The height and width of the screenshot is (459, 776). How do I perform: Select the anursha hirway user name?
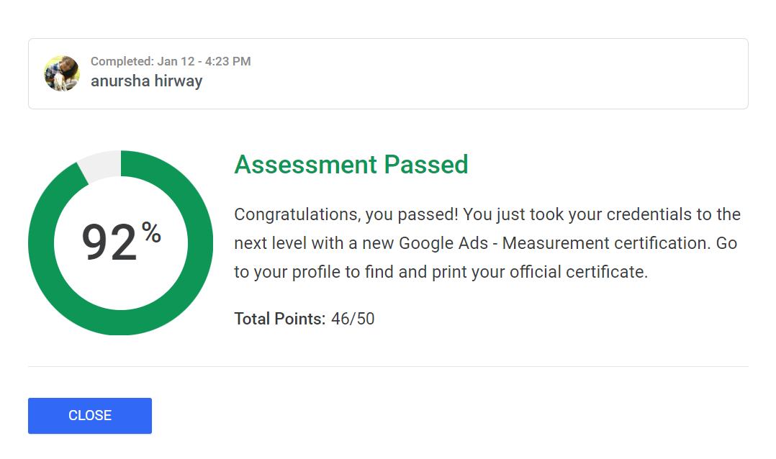coord(147,81)
